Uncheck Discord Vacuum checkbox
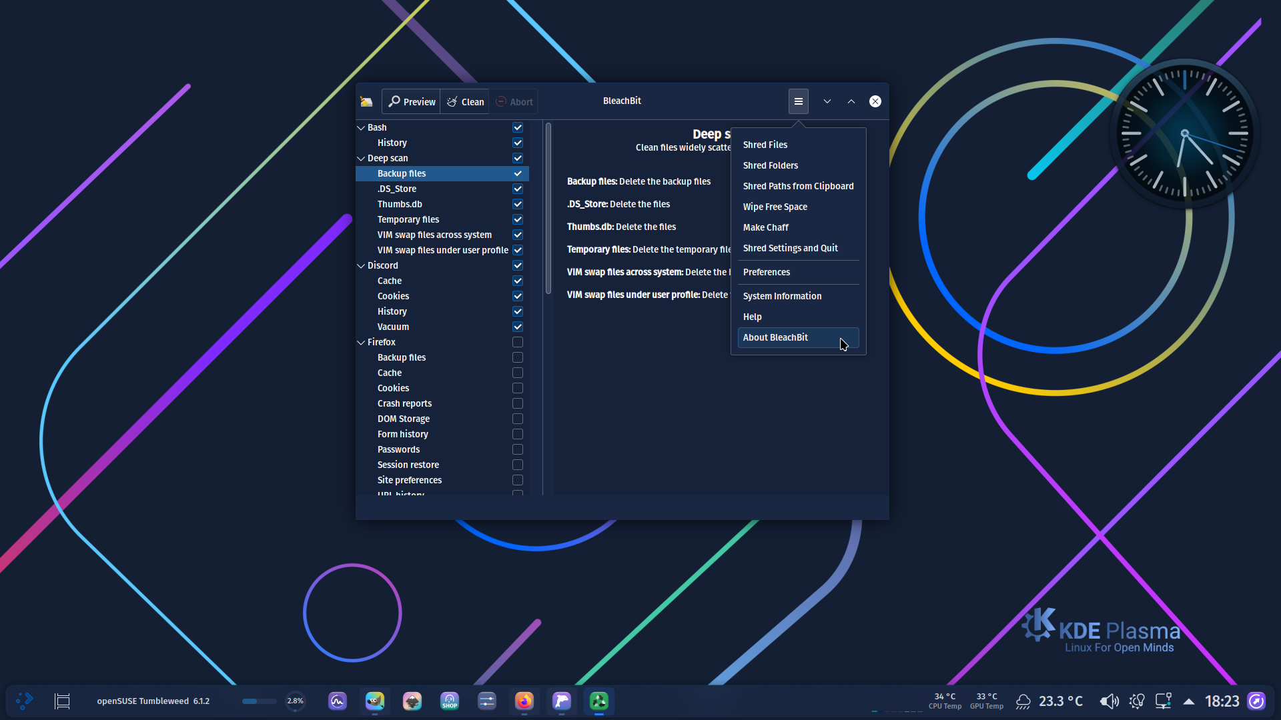 coord(518,327)
